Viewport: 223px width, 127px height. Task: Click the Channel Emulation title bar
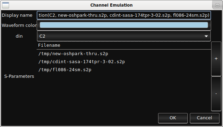(111, 5)
